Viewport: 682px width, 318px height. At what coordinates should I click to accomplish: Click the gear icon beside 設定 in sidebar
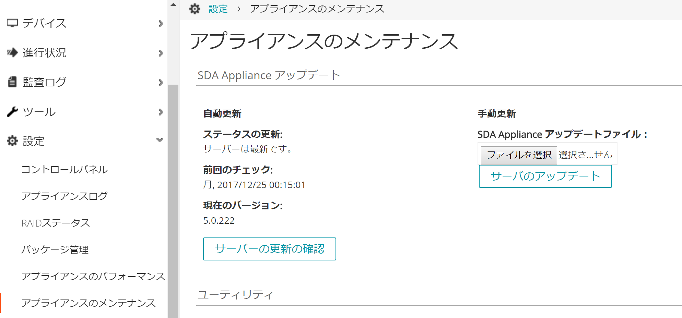[12, 141]
